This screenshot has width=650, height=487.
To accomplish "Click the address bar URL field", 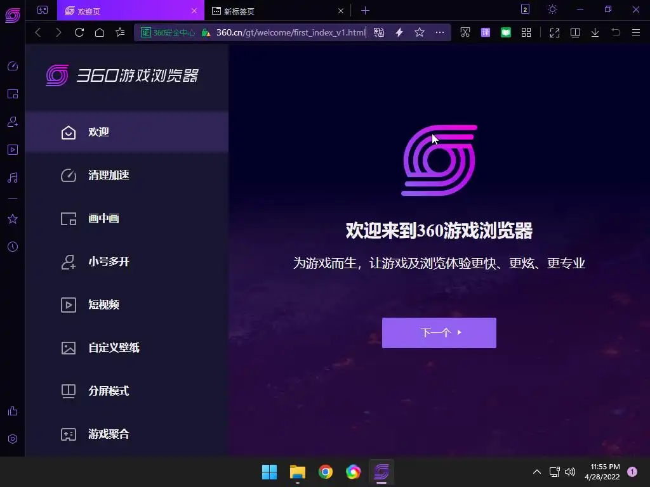I will [291, 32].
